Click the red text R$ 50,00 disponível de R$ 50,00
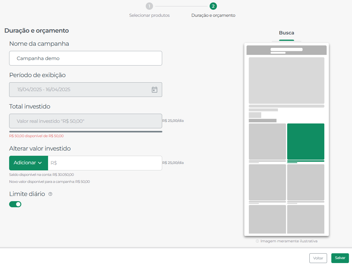This screenshot has height=267, width=352. [x=37, y=136]
